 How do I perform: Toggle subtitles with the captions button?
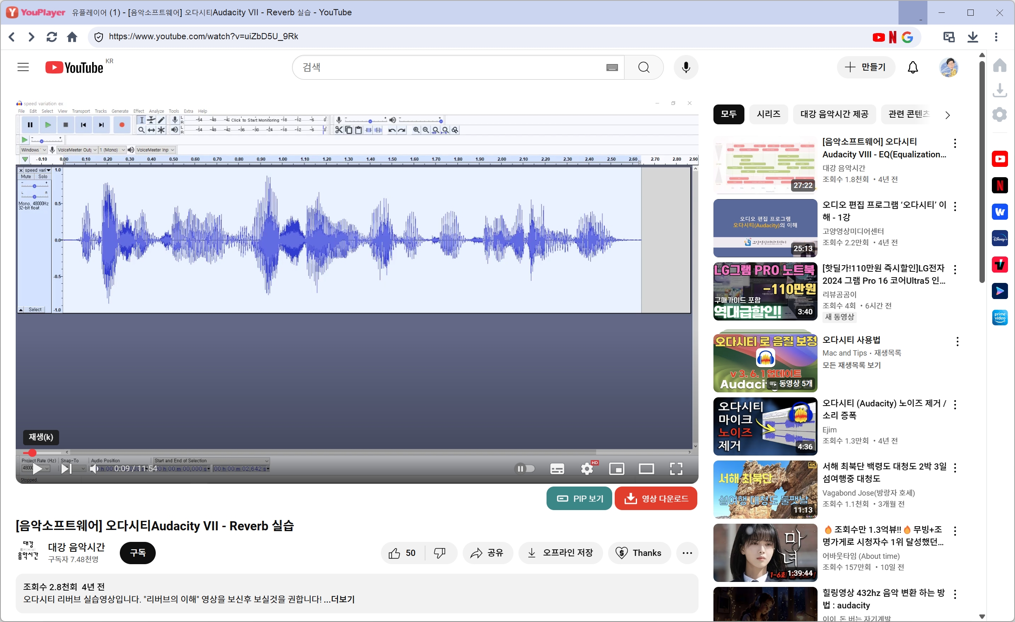click(x=557, y=469)
